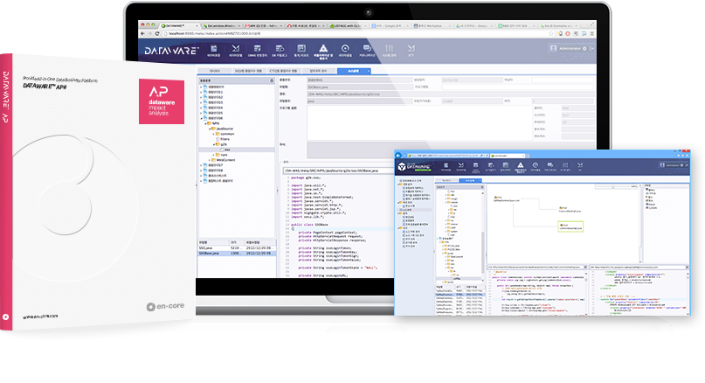The width and height of the screenshot is (705, 383).
Task: Click the SSOBase.java file name field
Action: pyautogui.click(x=359, y=87)
